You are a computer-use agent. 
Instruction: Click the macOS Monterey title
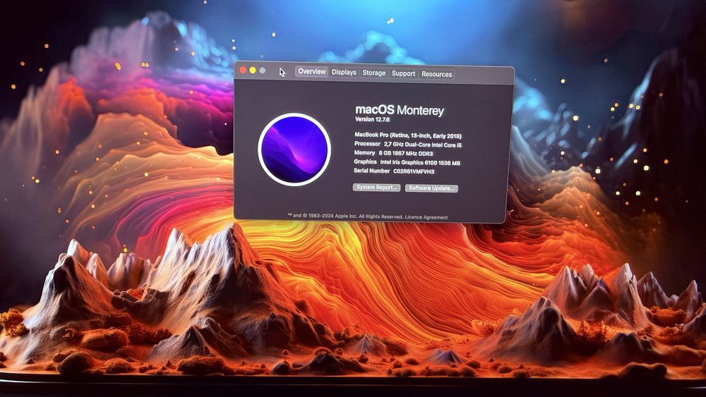pos(400,110)
